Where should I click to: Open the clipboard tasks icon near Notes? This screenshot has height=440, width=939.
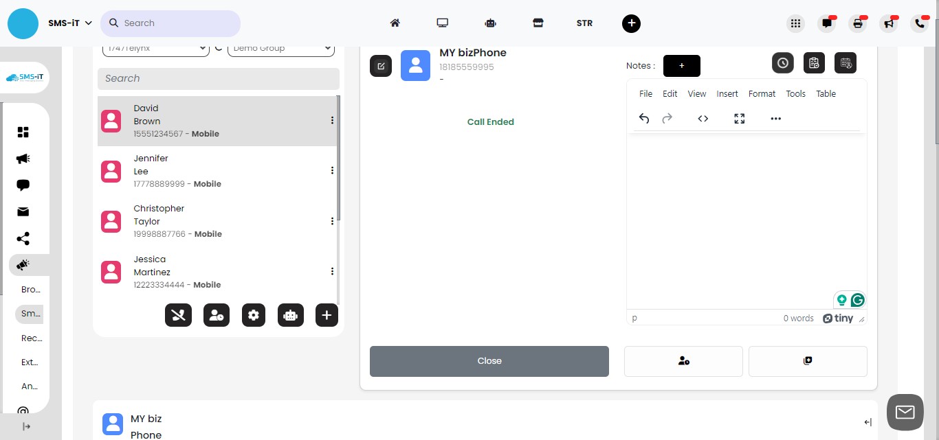click(x=814, y=62)
